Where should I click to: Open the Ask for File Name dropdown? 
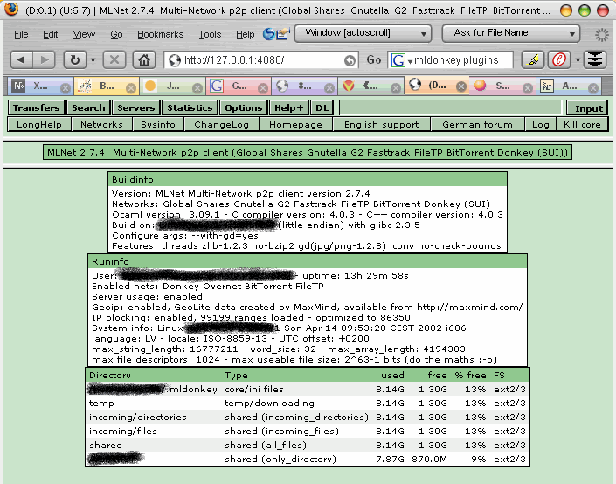click(511, 33)
